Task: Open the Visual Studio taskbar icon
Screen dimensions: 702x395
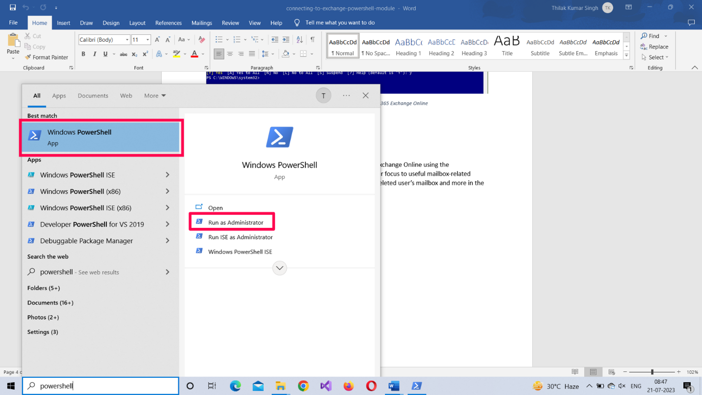Action: point(325,386)
